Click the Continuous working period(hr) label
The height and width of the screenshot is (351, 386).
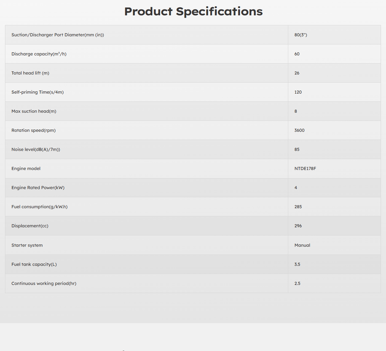click(44, 284)
